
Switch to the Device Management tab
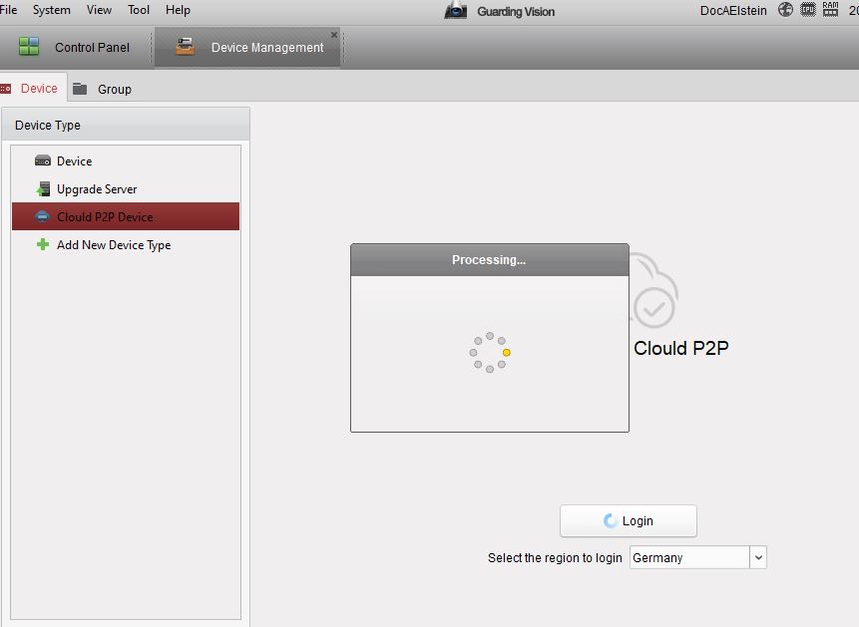[247, 48]
